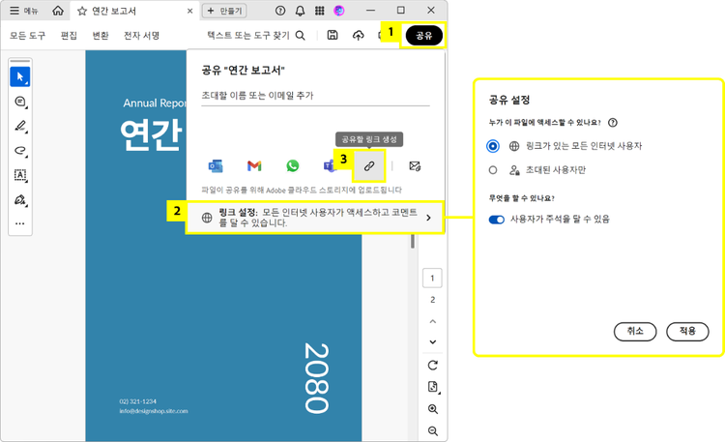Image resolution: width=725 pixels, height=442 pixels.
Task: Click the 적용 button
Action: [687, 332]
